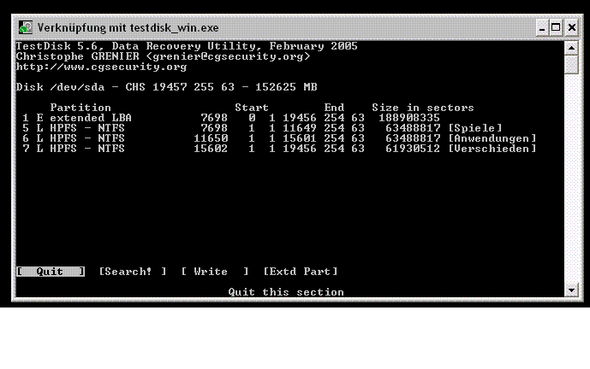
Task: Close the testdisk console window
Action: pos(571,28)
